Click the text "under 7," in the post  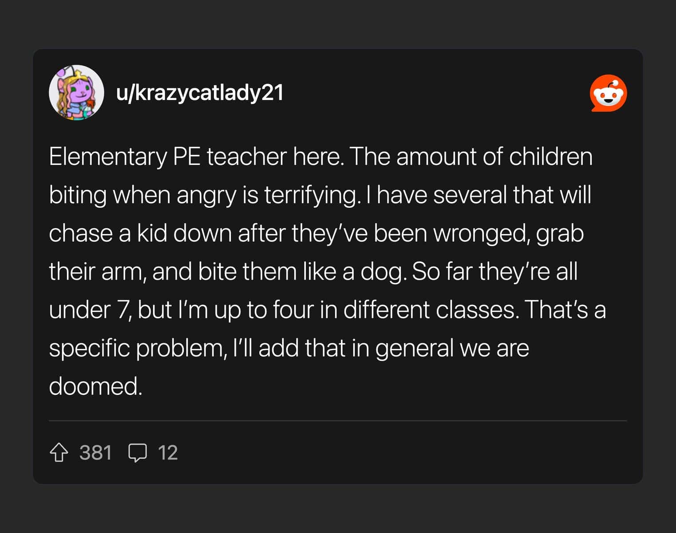89,310
